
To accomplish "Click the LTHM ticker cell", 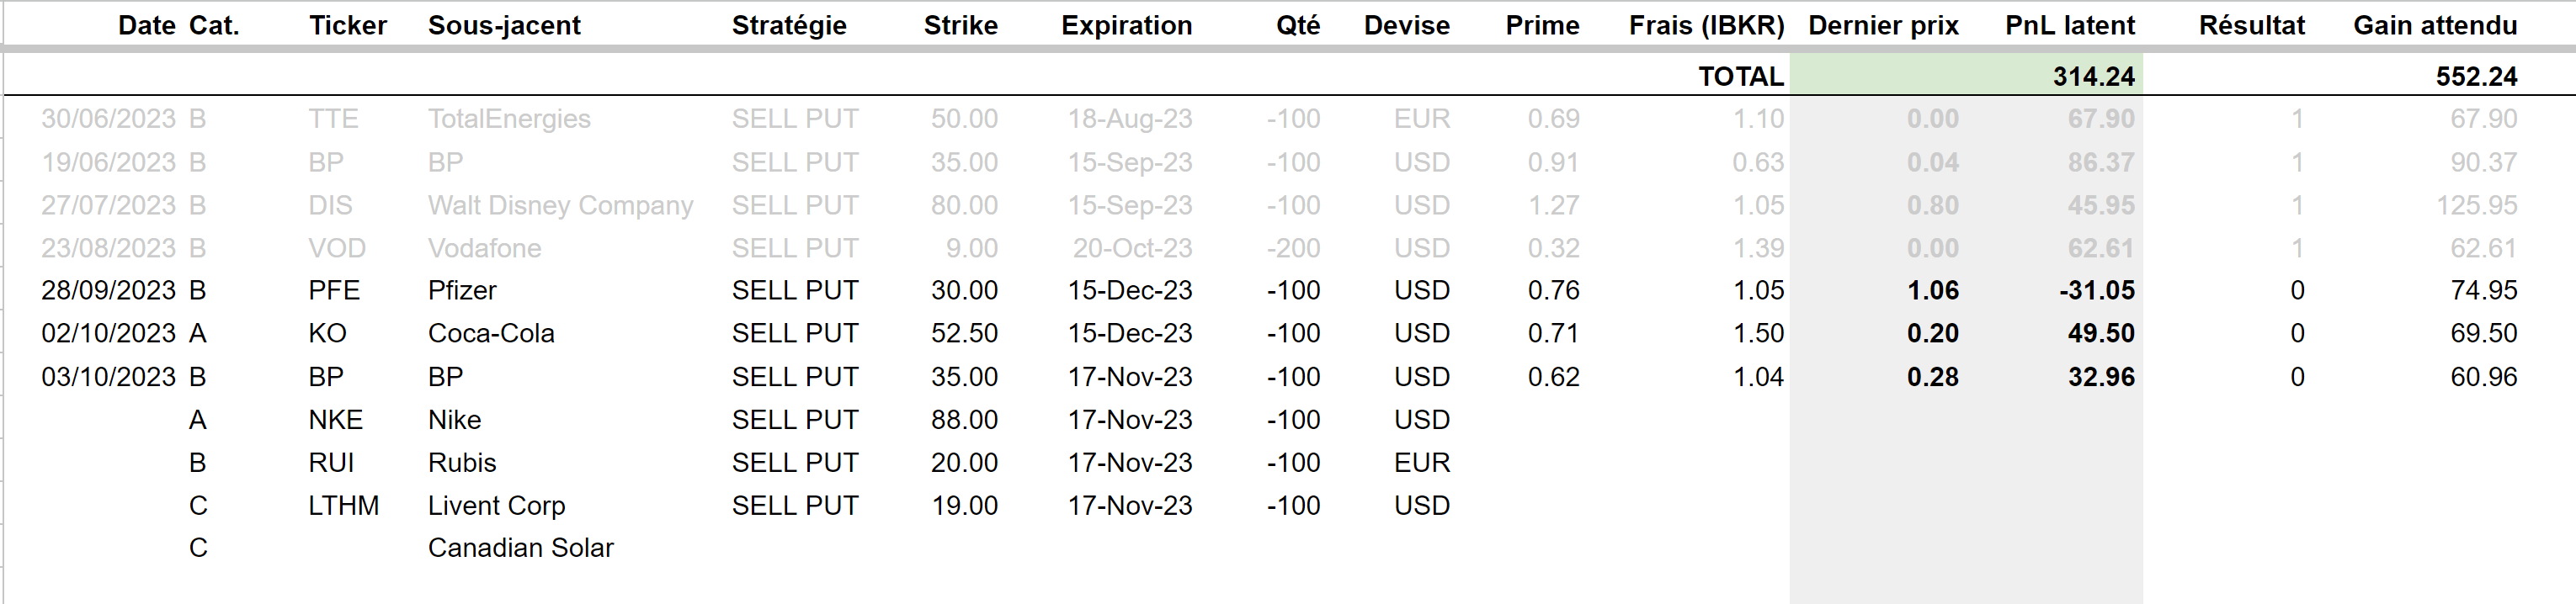I will click(343, 506).
